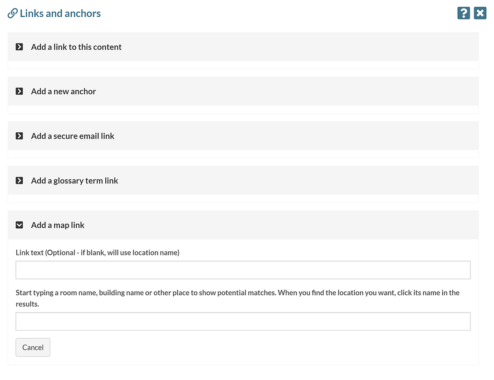Choose the Add a secure email link heading

click(x=73, y=136)
